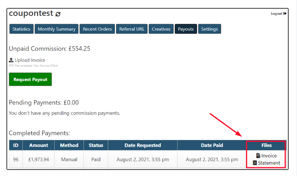Click the Statement receipt icon in Files
The width and height of the screenshot is (297, 176).
[x=255, y=163]
